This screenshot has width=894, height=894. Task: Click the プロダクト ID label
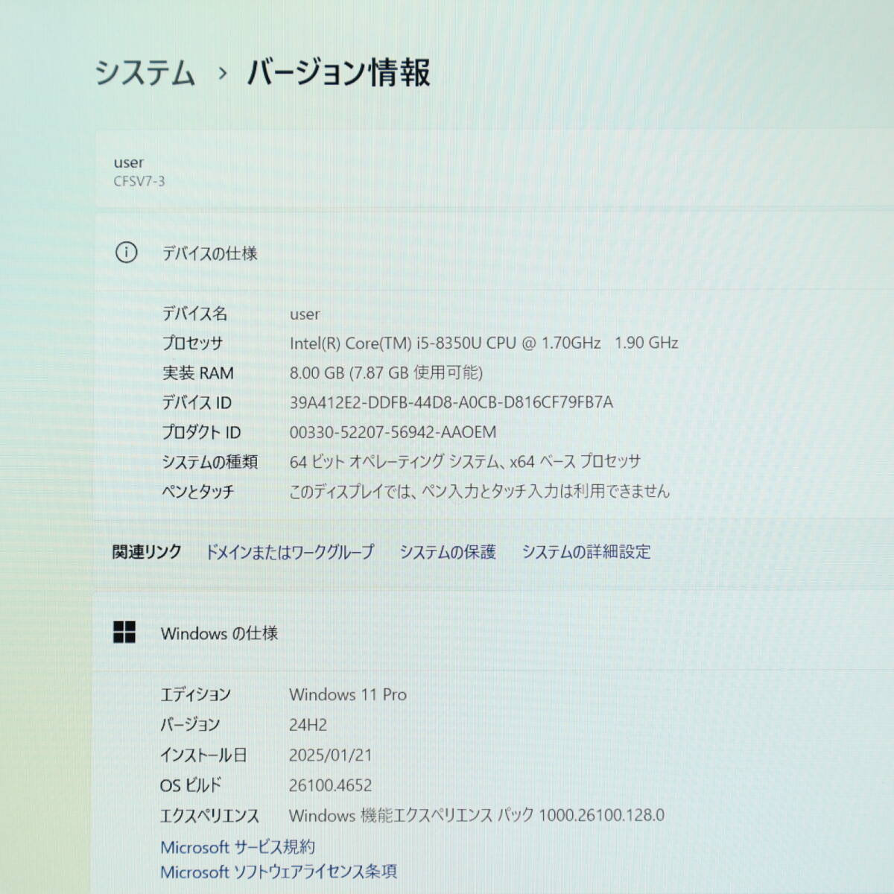201,432
